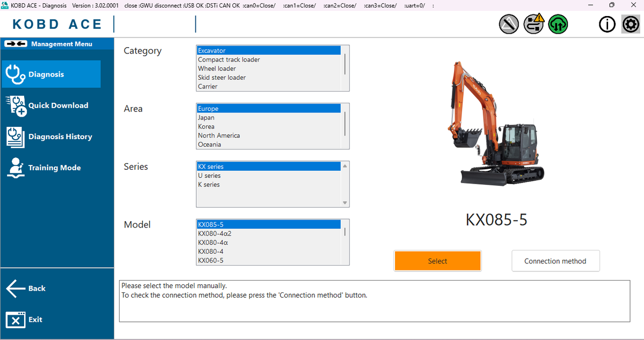The image size is (644, 340).
Task: Click the Connection method button
Action: 555,261
